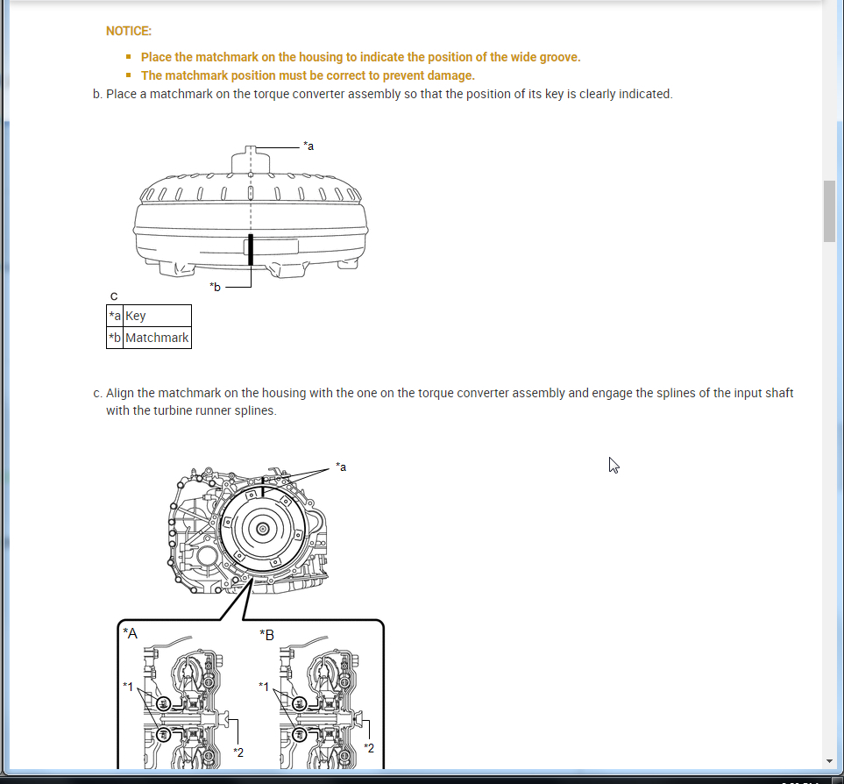Click the 'Key' legend table cell
The image size is (844, 784).
pyautogui.click(x=157, y=316)
